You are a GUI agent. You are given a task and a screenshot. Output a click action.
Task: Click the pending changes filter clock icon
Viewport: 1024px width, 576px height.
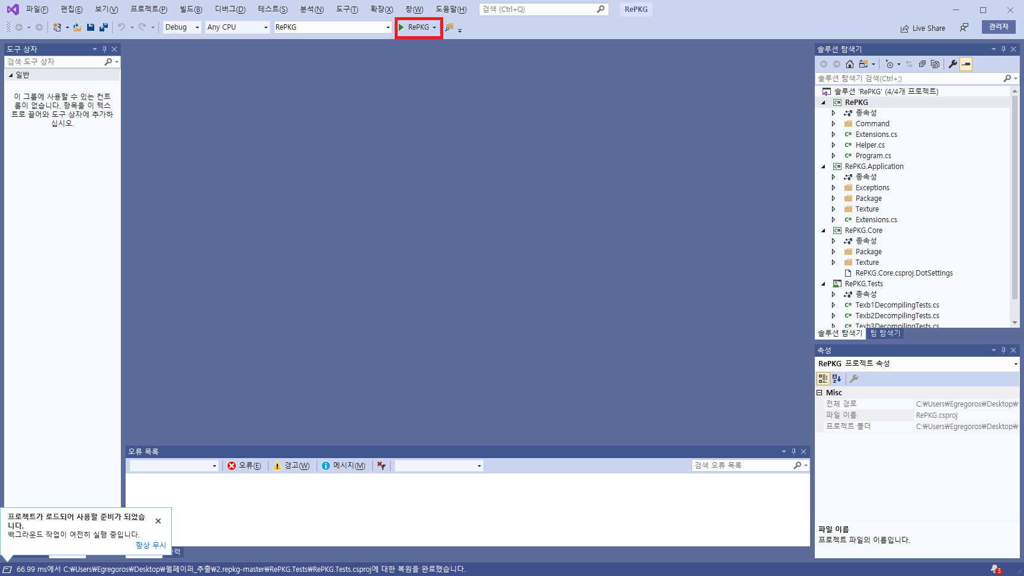889,64
